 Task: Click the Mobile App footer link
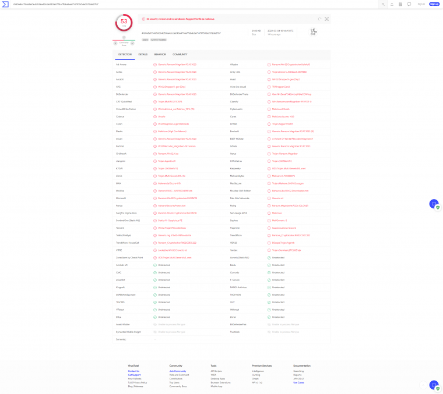[216, 386]
